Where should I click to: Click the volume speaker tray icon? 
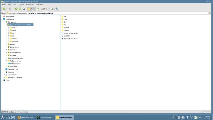coord(179,117)
